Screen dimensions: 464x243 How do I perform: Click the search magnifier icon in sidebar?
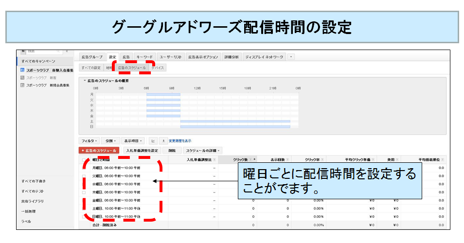point(58,52)
